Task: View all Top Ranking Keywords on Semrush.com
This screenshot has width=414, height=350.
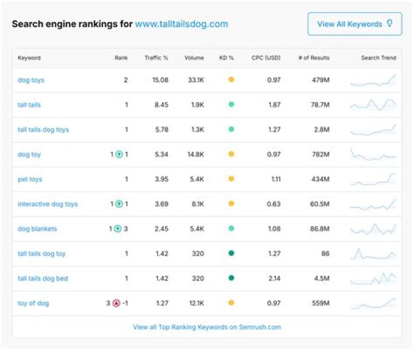Action: pyautogui.click(x=207, y=327)
